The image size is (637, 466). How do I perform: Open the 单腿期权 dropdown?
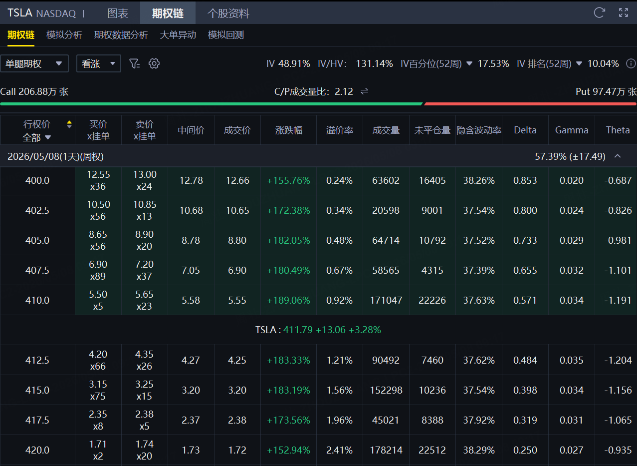34,63
